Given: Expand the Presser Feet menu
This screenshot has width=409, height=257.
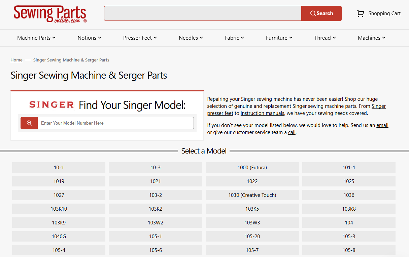Looking at the screenshot, I should pyautogui.click(x=140, y=38).
